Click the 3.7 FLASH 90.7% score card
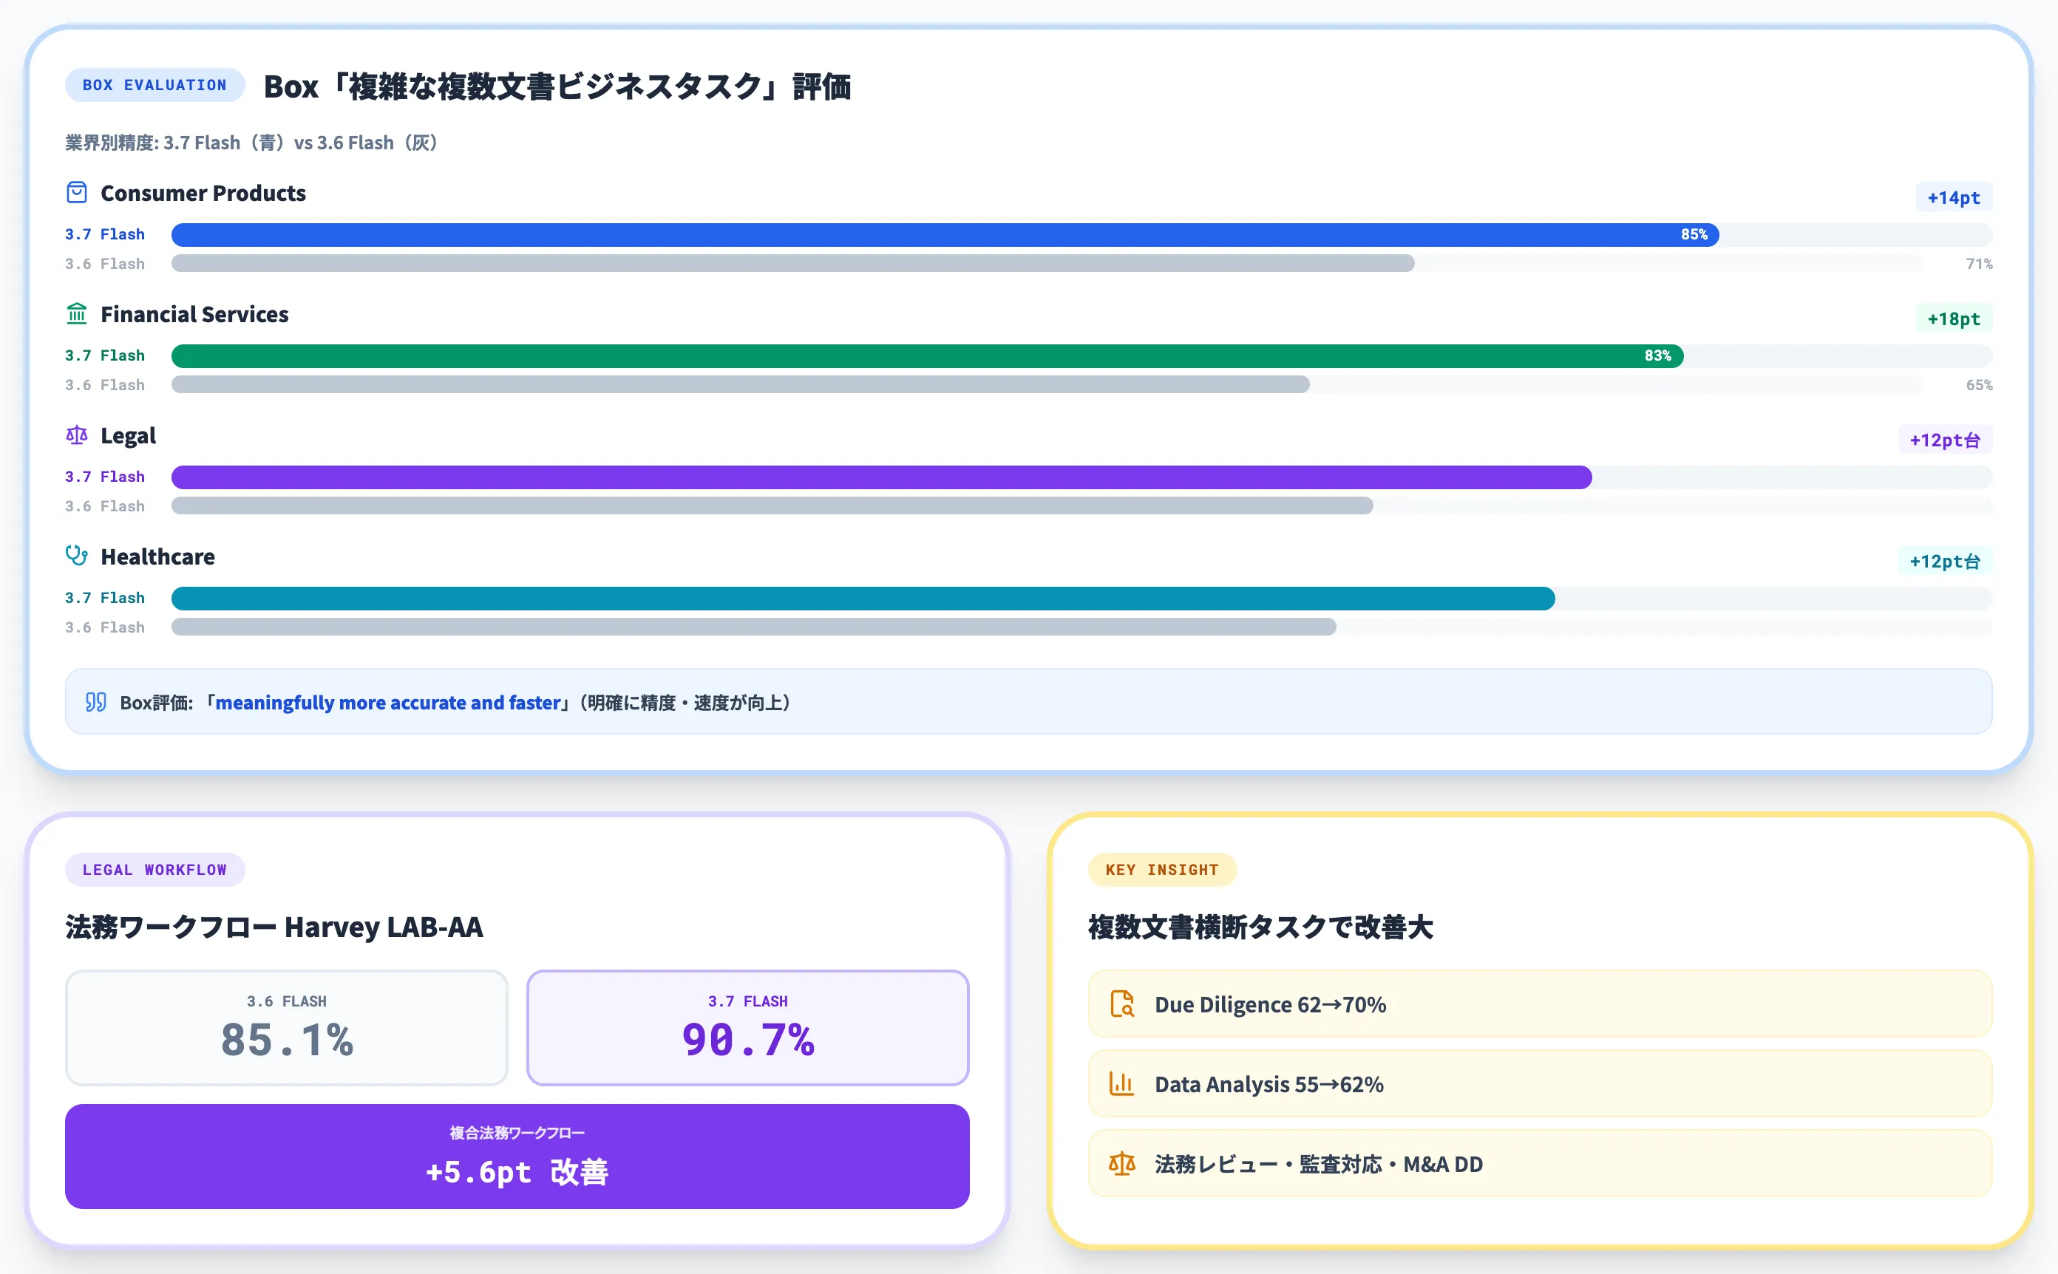The height and width of the screenshot is (1274, 2058). pyautogui.click(x=747, y=1027)
